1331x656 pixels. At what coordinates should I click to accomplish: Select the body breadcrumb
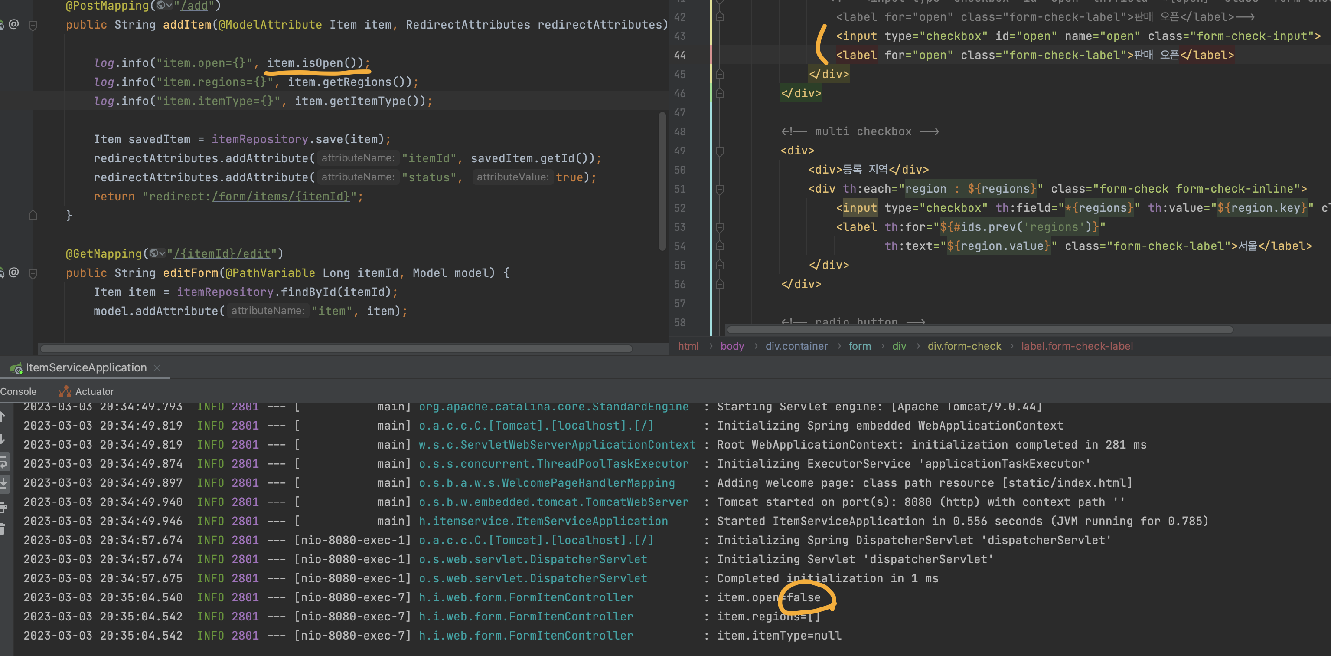[732, 346]
